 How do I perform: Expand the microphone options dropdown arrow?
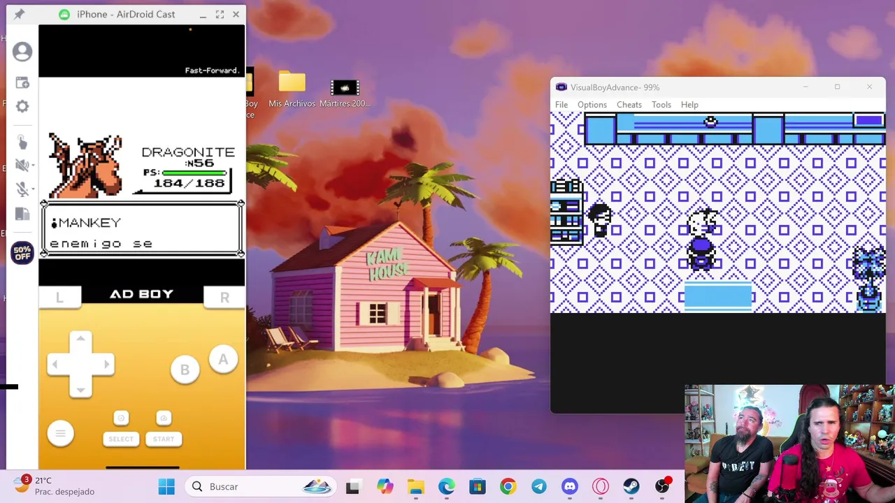pos(33,189)
